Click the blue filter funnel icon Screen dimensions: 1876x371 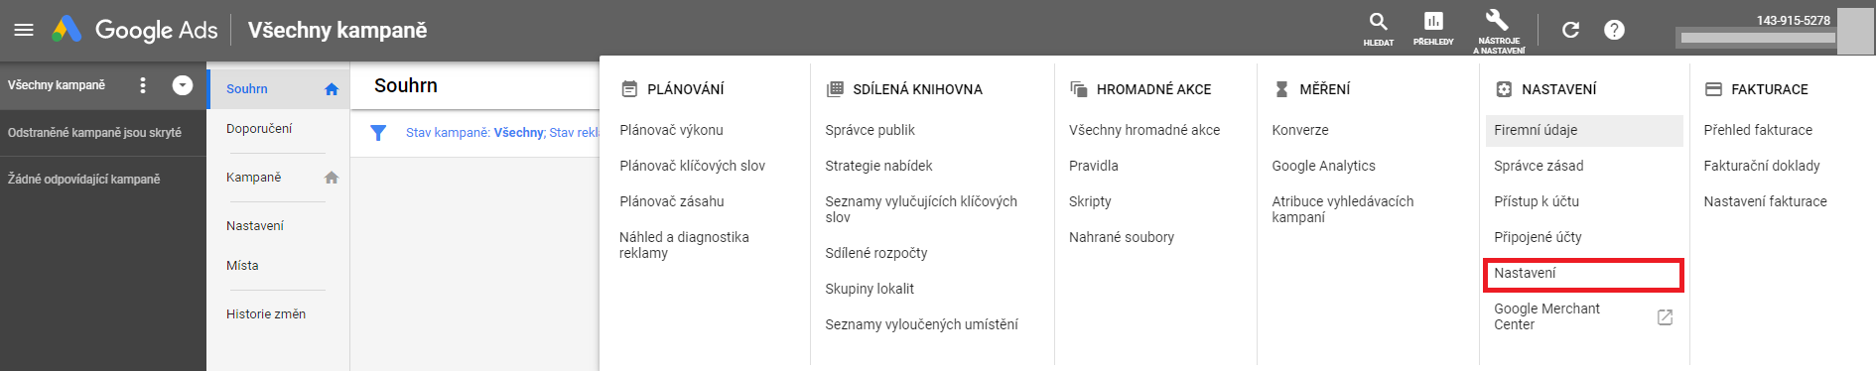(x=378, y=133)
